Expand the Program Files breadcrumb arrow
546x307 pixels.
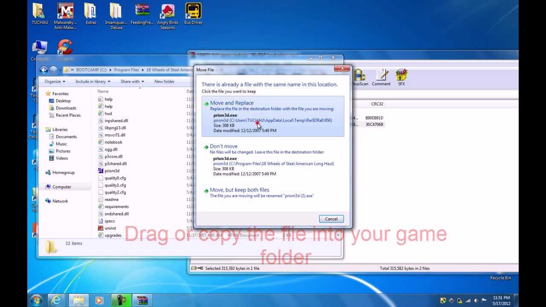point(142,70)
